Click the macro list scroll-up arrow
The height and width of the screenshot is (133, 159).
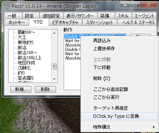click(54, 33)
